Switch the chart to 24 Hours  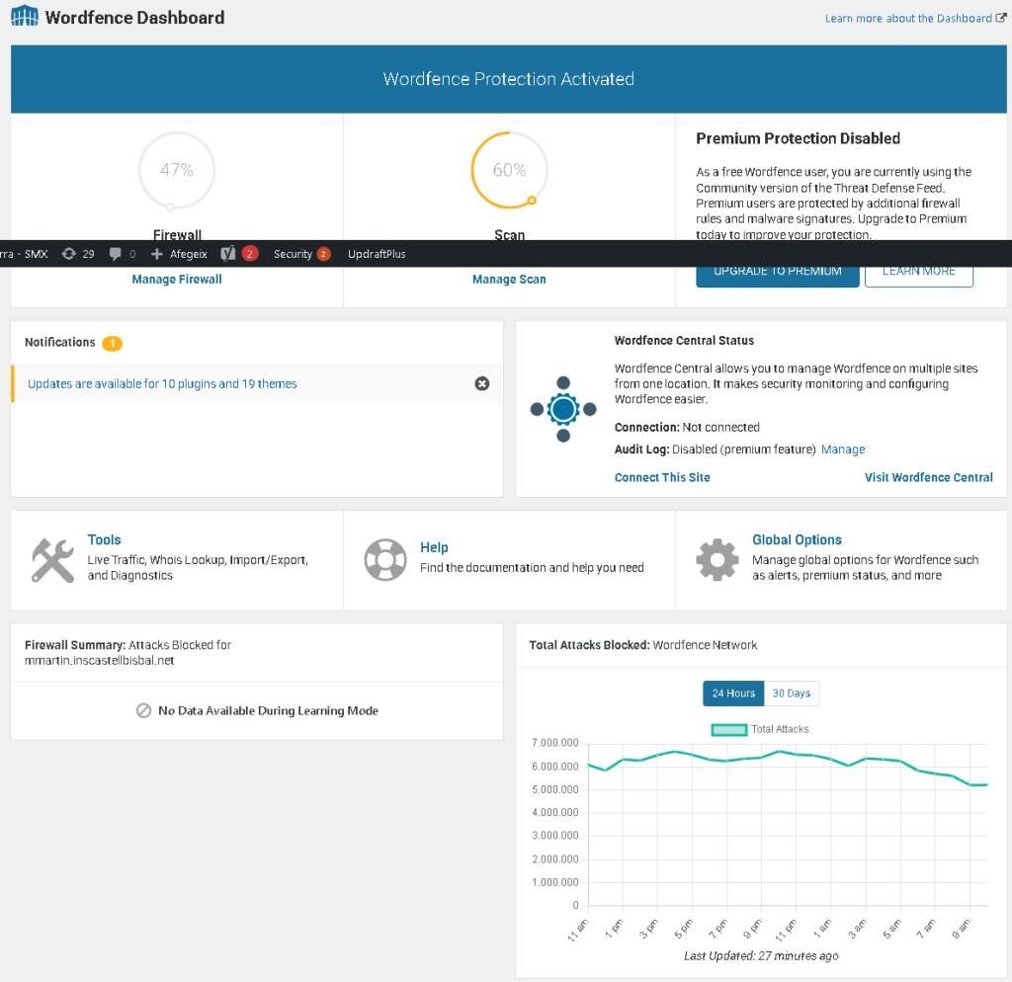click(733, 694)
